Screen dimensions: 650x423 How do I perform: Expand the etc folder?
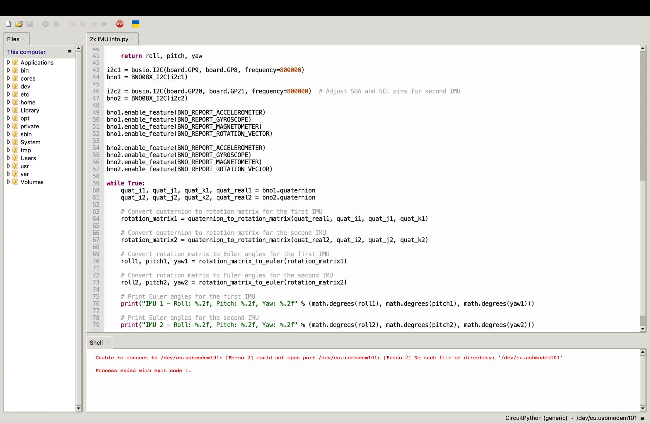pos(8,94)
